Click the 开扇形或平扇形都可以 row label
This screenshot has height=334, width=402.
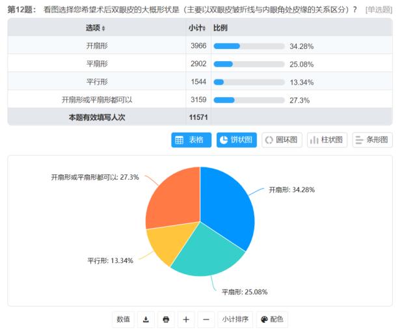(x=97, y=100)
